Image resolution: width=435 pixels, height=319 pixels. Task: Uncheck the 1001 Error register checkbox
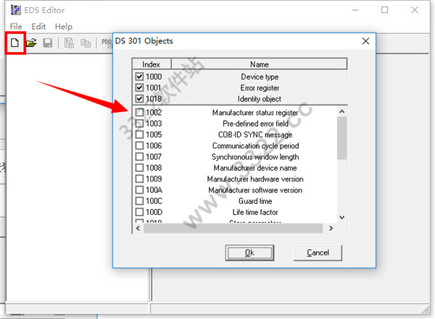coord(139,88)
